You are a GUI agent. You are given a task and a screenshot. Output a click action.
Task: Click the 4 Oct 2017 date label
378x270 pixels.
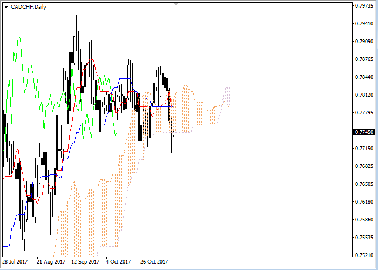click(x=118, y=261)
